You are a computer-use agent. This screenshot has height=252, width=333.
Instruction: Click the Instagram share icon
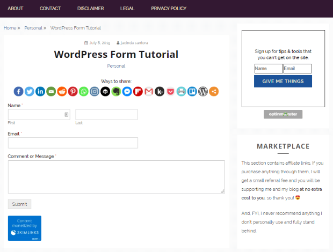pyautogui.click(x=95, y=92)
